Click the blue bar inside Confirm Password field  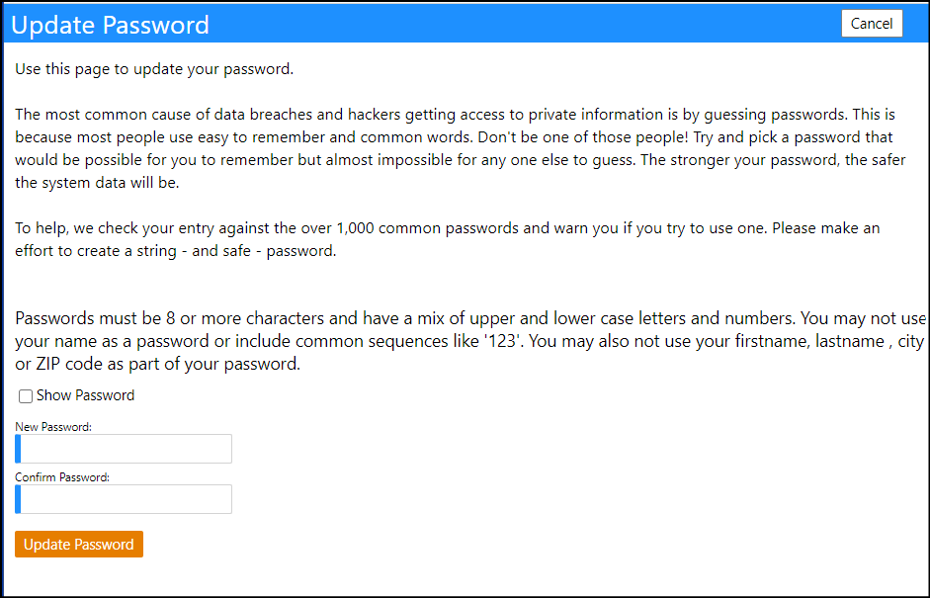pos(18,499)
